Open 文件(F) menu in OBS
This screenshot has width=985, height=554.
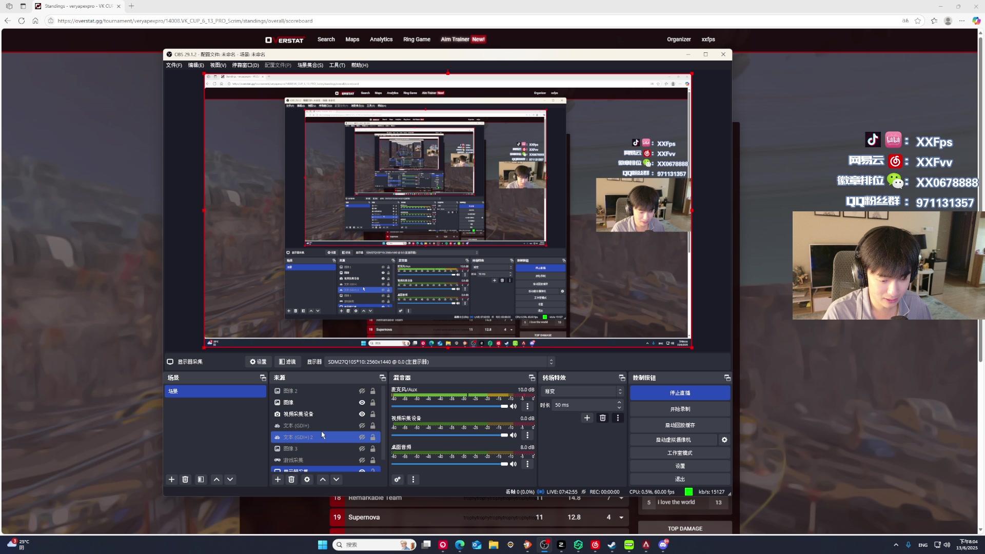[x=174, y=65]
